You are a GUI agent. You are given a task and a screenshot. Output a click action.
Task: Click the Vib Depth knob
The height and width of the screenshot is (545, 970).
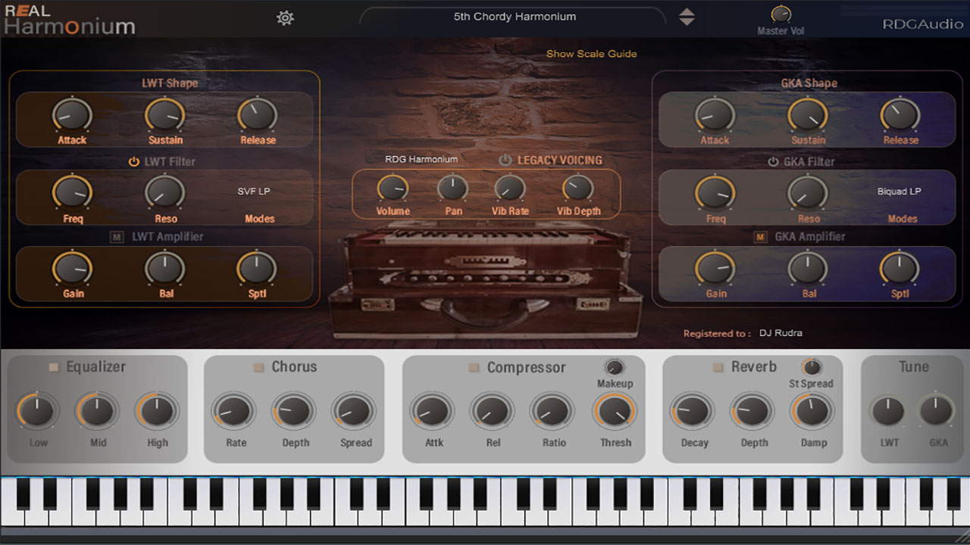coord(578,188)
